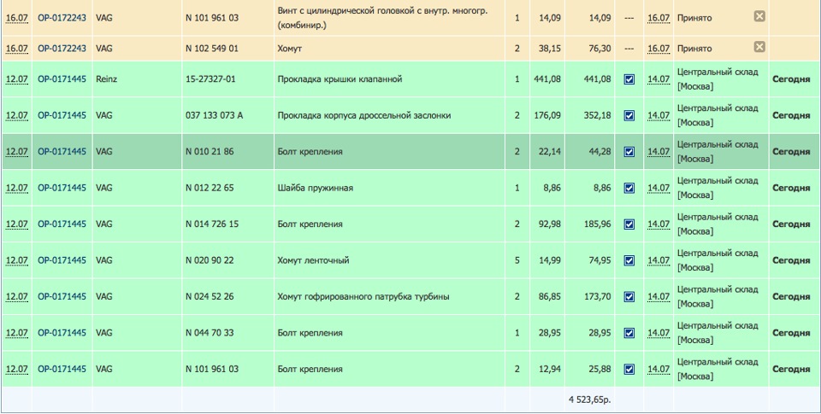Toggle checkbox for Прокладка корпуса дроссельной заслонки

(629, 115)
